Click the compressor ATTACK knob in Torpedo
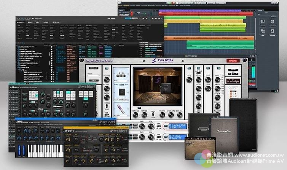 (217, 97)
